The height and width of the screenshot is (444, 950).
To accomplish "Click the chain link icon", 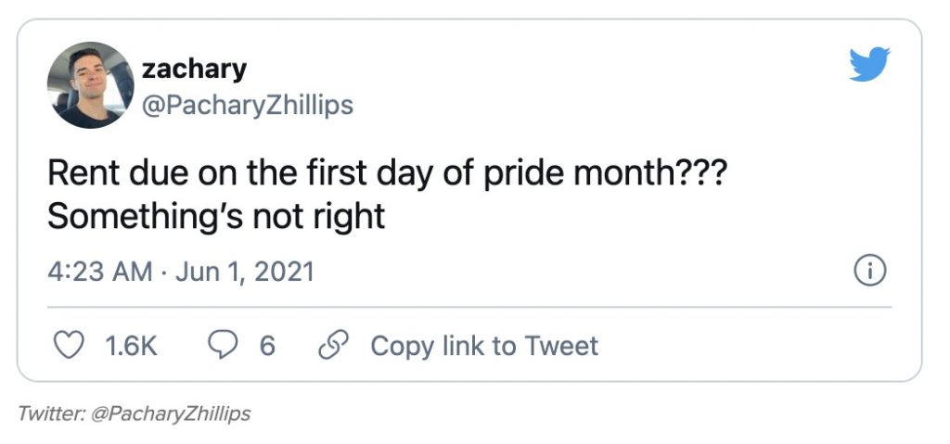I will [331, 346].
